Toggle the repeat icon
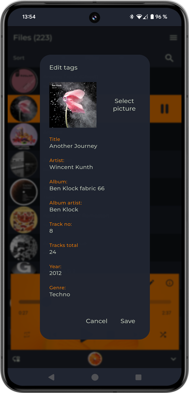Image resolution: width=189 pixels, height=393 pixels. click(x=27, y=335)
